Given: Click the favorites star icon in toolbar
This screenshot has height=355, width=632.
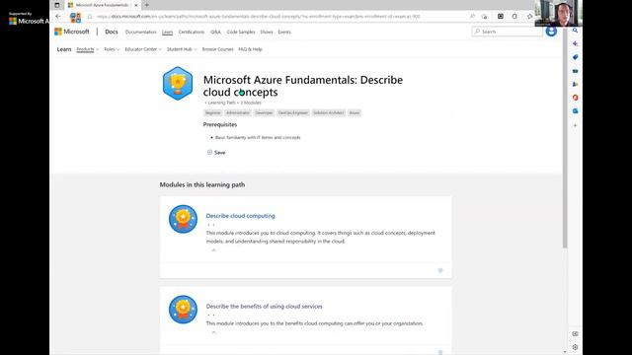Looking at the screenshot, I should (x=529, y=17).
